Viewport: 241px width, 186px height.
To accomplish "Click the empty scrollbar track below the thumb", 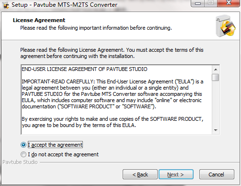I will click(216, 104).
